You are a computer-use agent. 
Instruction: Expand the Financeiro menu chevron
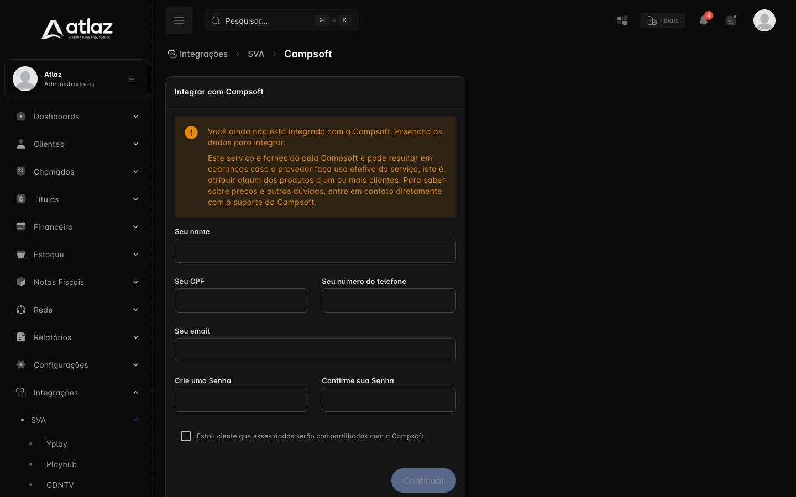point(135,227)
